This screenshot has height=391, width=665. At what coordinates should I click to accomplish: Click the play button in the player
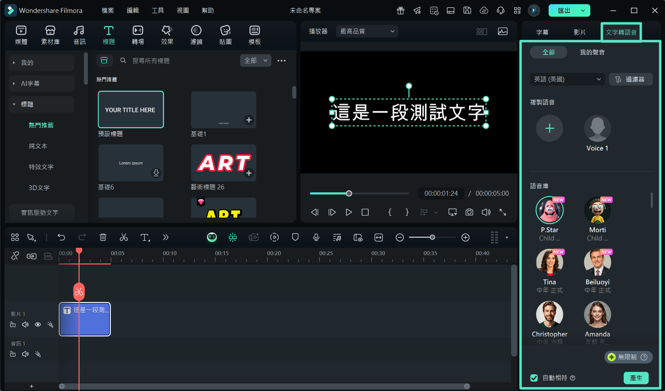pos(348,212)
